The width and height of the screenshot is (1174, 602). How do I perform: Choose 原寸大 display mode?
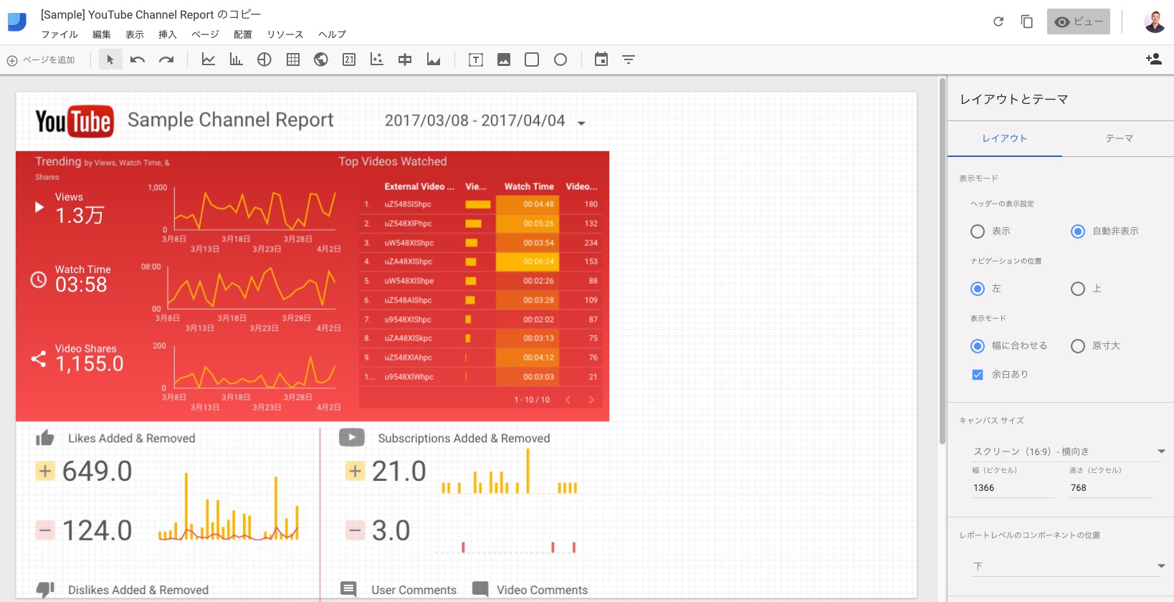tap(1078, 346)
